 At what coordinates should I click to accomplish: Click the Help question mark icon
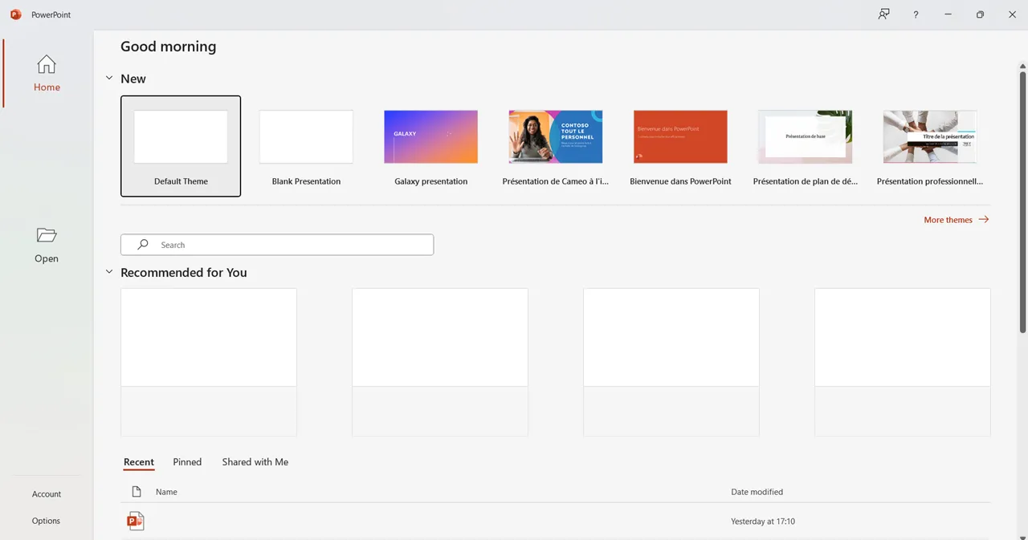coord(916,14)
